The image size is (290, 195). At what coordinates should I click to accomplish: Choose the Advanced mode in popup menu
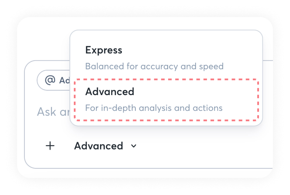point(166,99)
